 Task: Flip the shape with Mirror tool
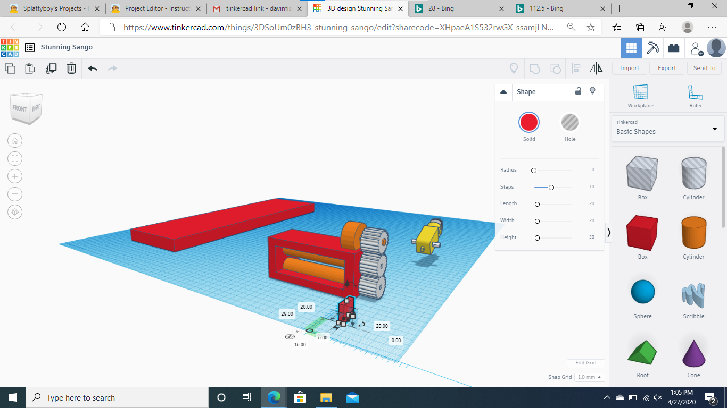click(x=596, y=68)
